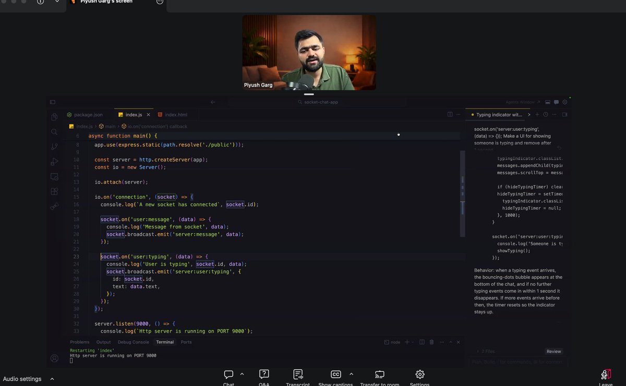Maximize the terminal panel with the chevron

451,342
